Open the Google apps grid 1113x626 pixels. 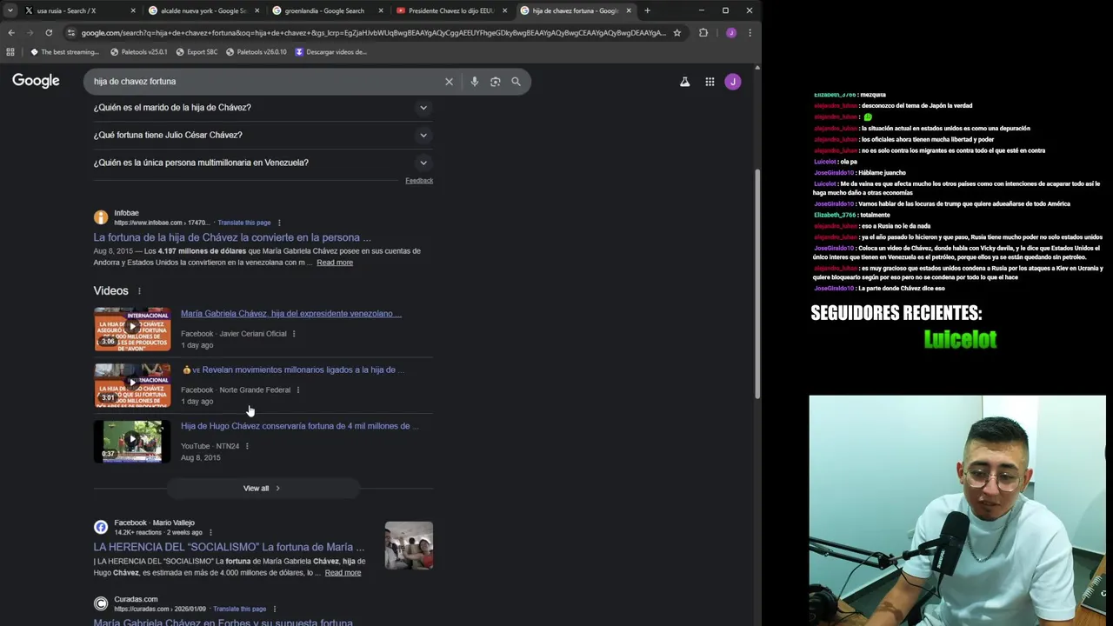point(710,82)
